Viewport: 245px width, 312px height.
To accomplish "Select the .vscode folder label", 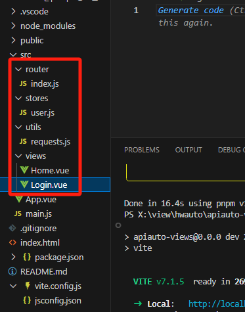I will 34,11.
